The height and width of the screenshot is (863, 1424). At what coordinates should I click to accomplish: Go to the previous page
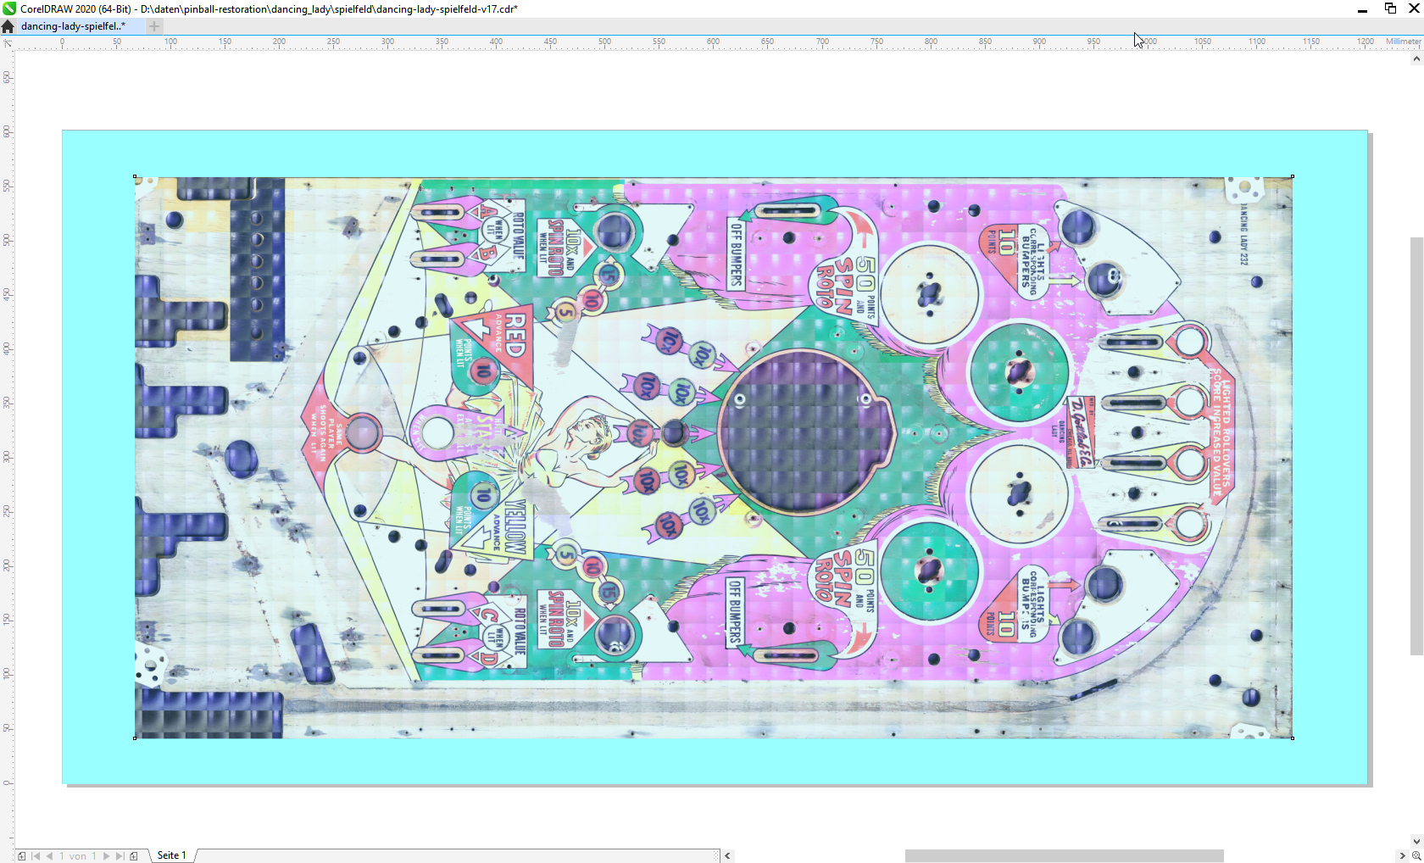49,856
